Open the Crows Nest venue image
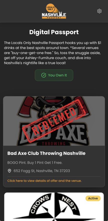The image size is (108, 221). (54, 207)
